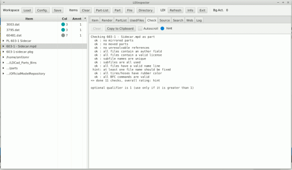This screenshot has width=292, height=170.
Task: Click the asterisk column header
Action: 85,18
